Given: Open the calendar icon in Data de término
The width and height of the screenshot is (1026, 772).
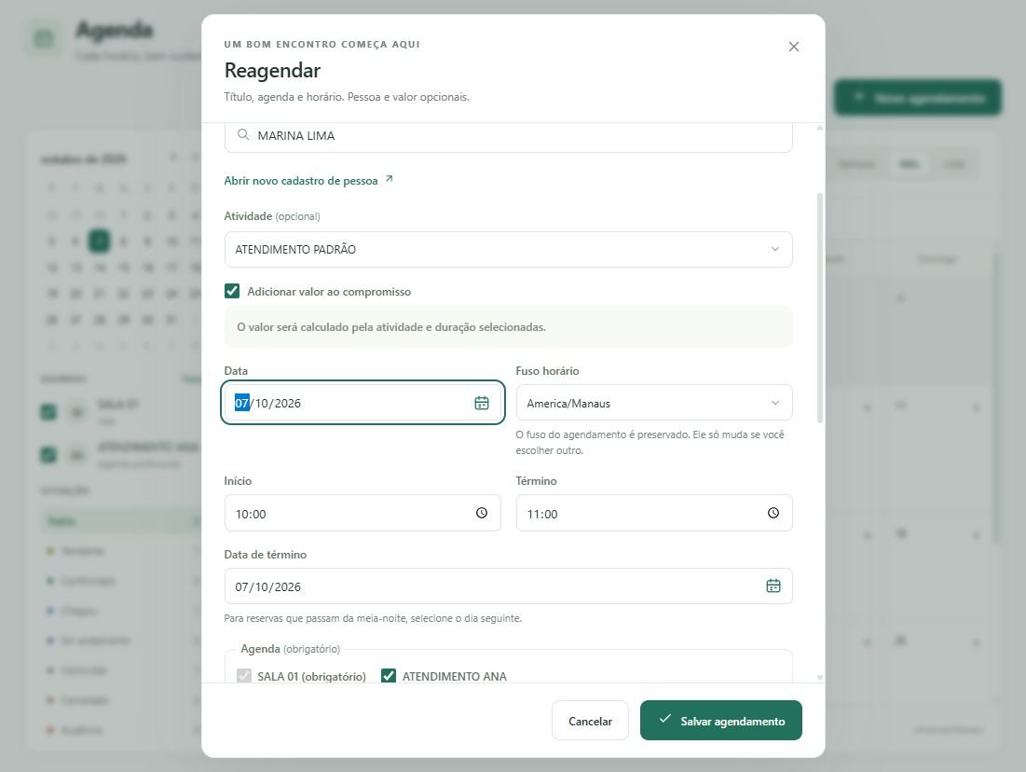Looking at the screenshot, I should (x=773, y=586).
